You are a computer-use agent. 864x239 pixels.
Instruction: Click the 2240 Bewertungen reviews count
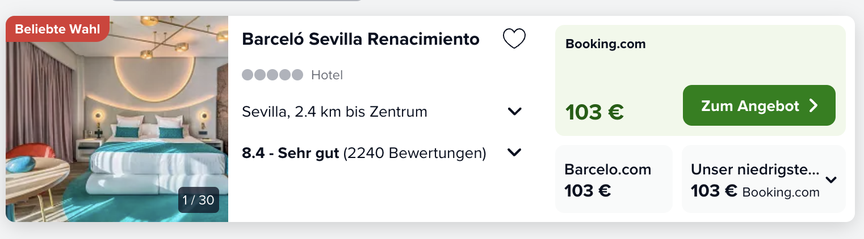coord(415,153)
